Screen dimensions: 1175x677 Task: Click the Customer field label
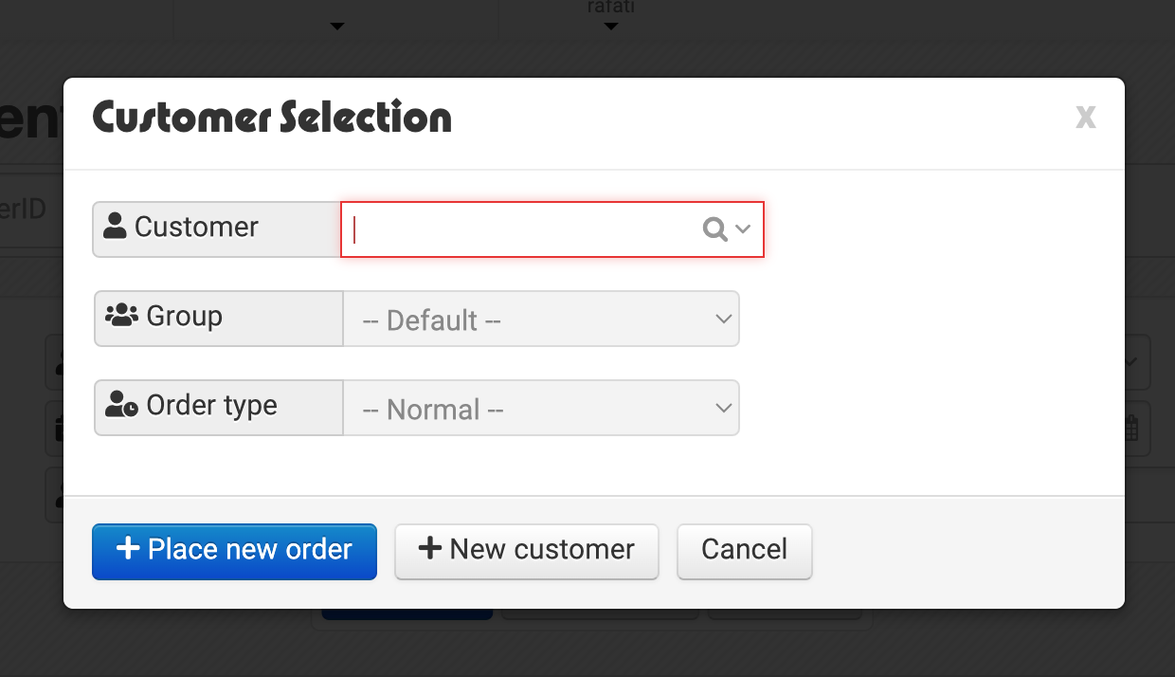pos(196,227)
